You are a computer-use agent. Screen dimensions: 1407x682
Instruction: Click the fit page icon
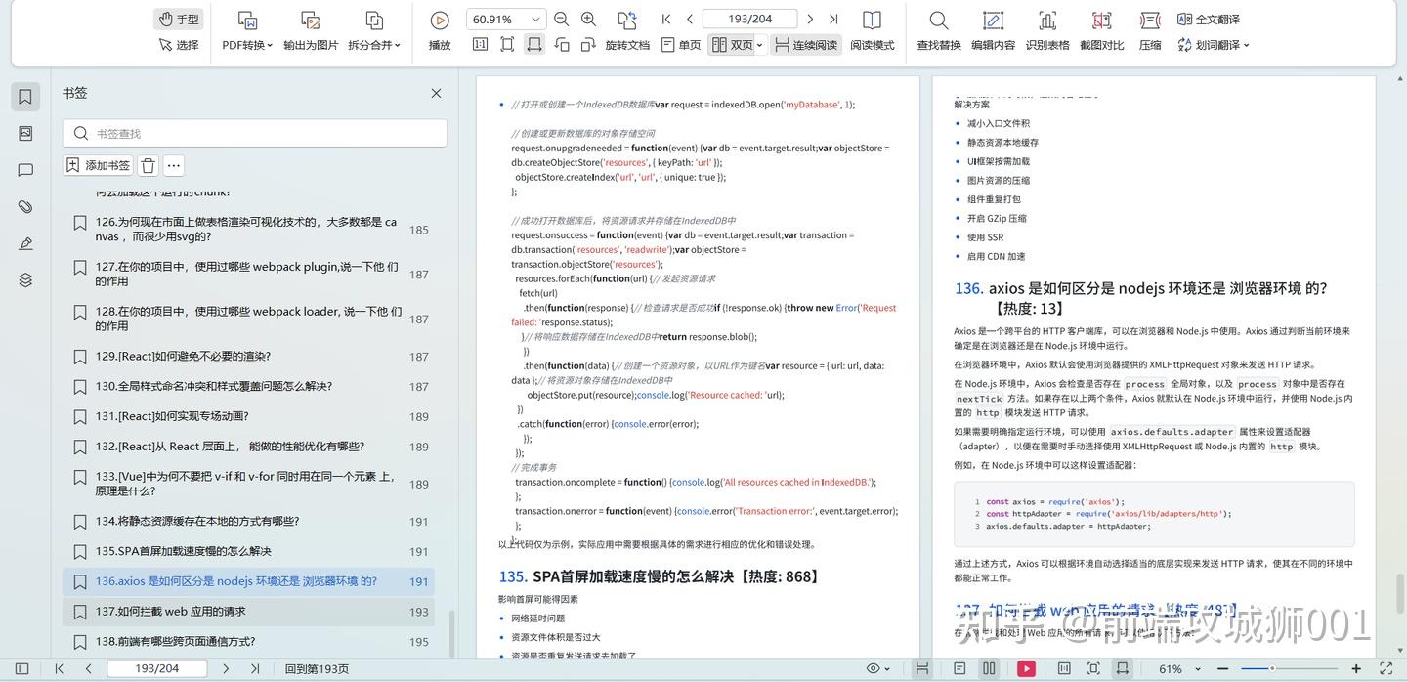point(507,45)
